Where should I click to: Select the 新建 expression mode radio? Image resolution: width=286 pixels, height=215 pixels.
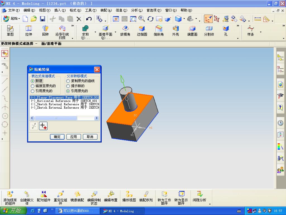click(32, 81)
